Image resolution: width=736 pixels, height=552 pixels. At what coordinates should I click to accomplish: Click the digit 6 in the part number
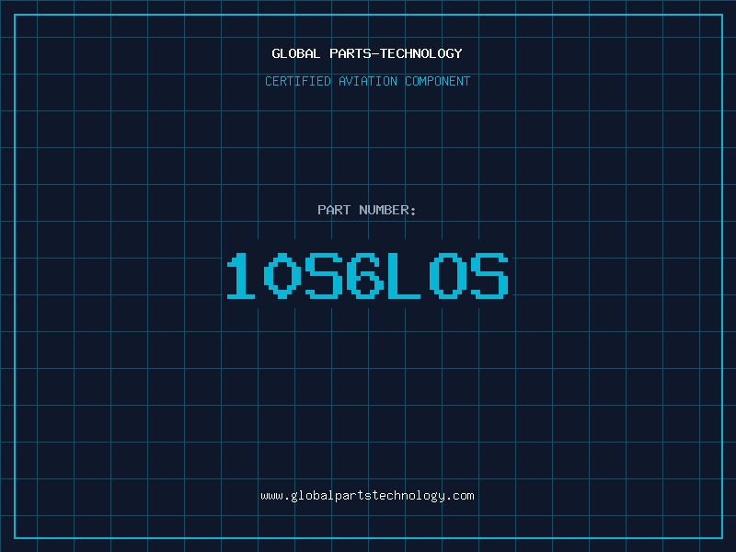click(x=364, y=275)
